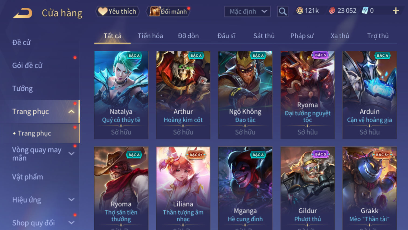
Task: Expand the Shop quy đổi section
Action: coord(71,223)
